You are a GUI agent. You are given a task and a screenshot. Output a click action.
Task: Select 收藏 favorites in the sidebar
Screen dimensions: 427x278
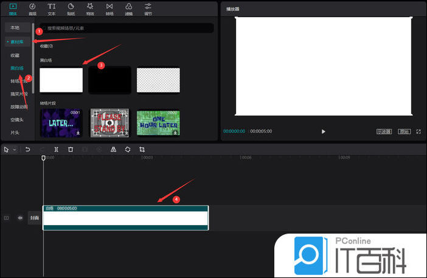pos(15,55)
